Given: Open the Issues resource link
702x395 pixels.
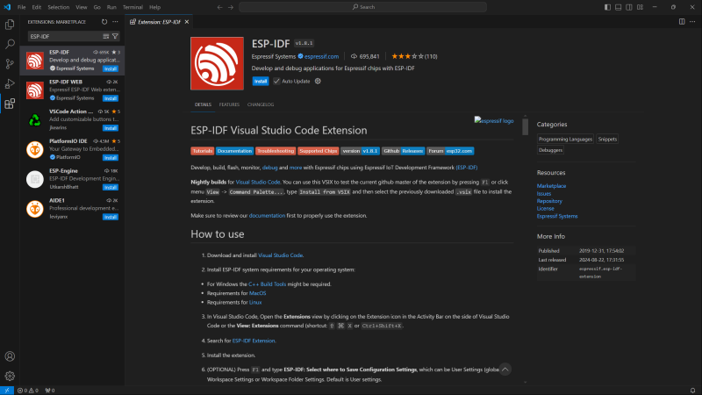Looking at the screenshot, I should (x=544, y=193).
